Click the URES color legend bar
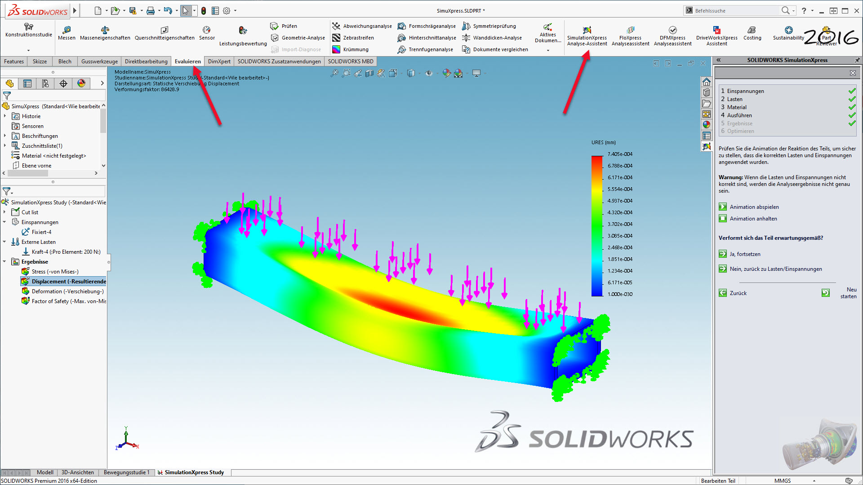The height and width of the screenshot is (485, 863). point(597,226)
